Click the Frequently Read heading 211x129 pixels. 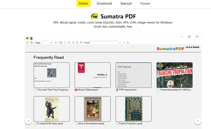49,58
